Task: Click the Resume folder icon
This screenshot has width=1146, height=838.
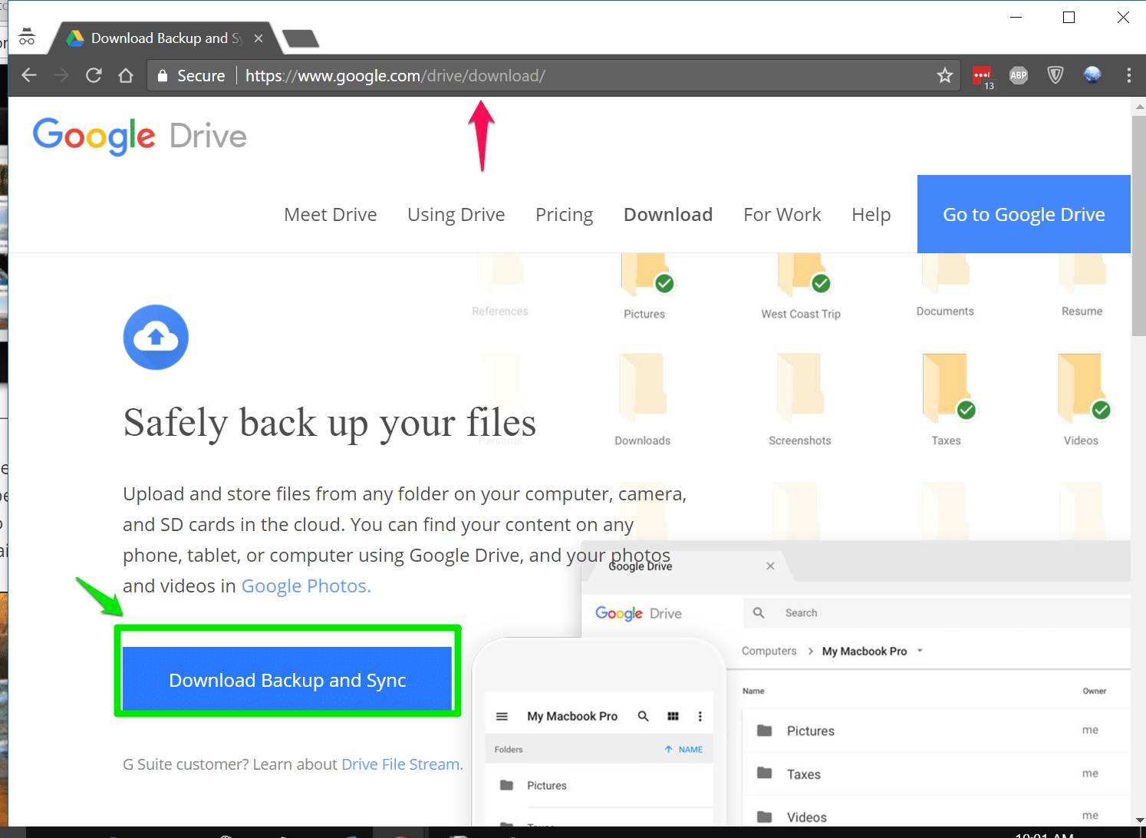Action: pos(1082,272)
